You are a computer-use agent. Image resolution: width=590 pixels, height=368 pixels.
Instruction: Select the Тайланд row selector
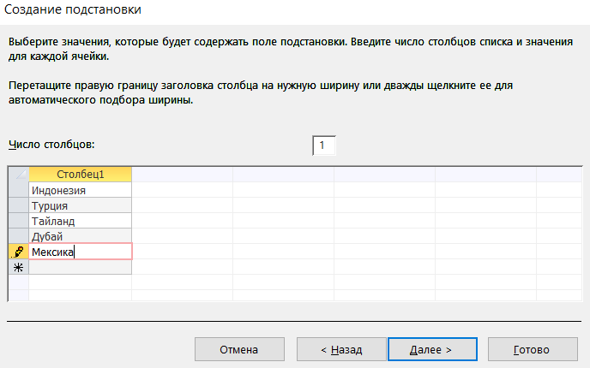(19, 221)
